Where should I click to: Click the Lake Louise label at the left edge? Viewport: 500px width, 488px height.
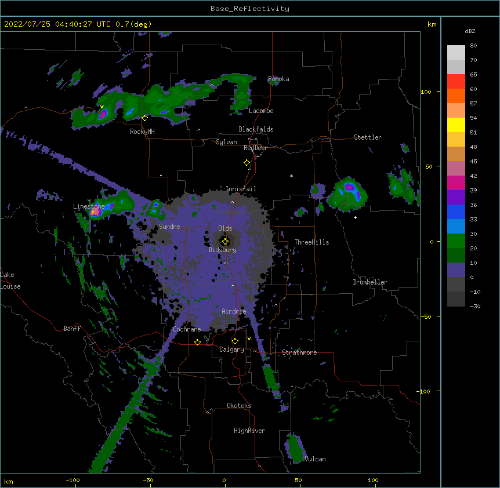pos(10,281)
